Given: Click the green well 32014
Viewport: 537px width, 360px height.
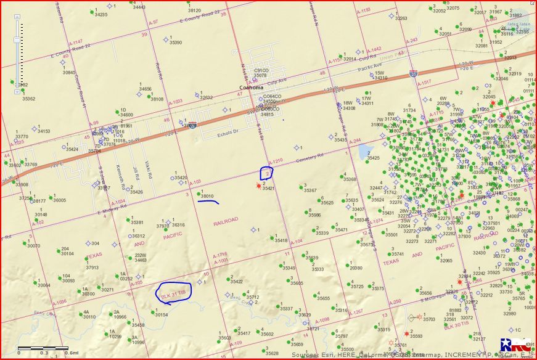Looking at the screenshot, I should [x=340, y=56].
